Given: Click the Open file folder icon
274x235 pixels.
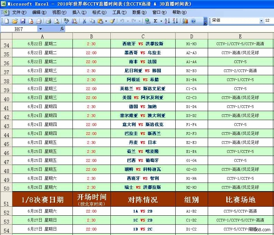Looking at the screenshot, I should click(15, 21).
